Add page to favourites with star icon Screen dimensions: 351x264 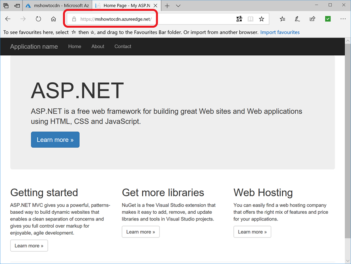(261, 19)
